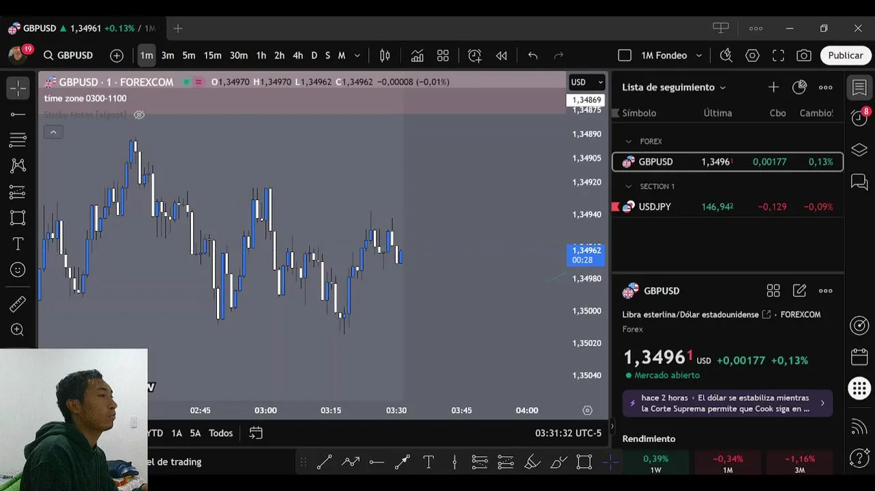Toggle the watchlist panel bookmark icon
Image resolution: width=875 pixels, height=491 pixels.
859,87
